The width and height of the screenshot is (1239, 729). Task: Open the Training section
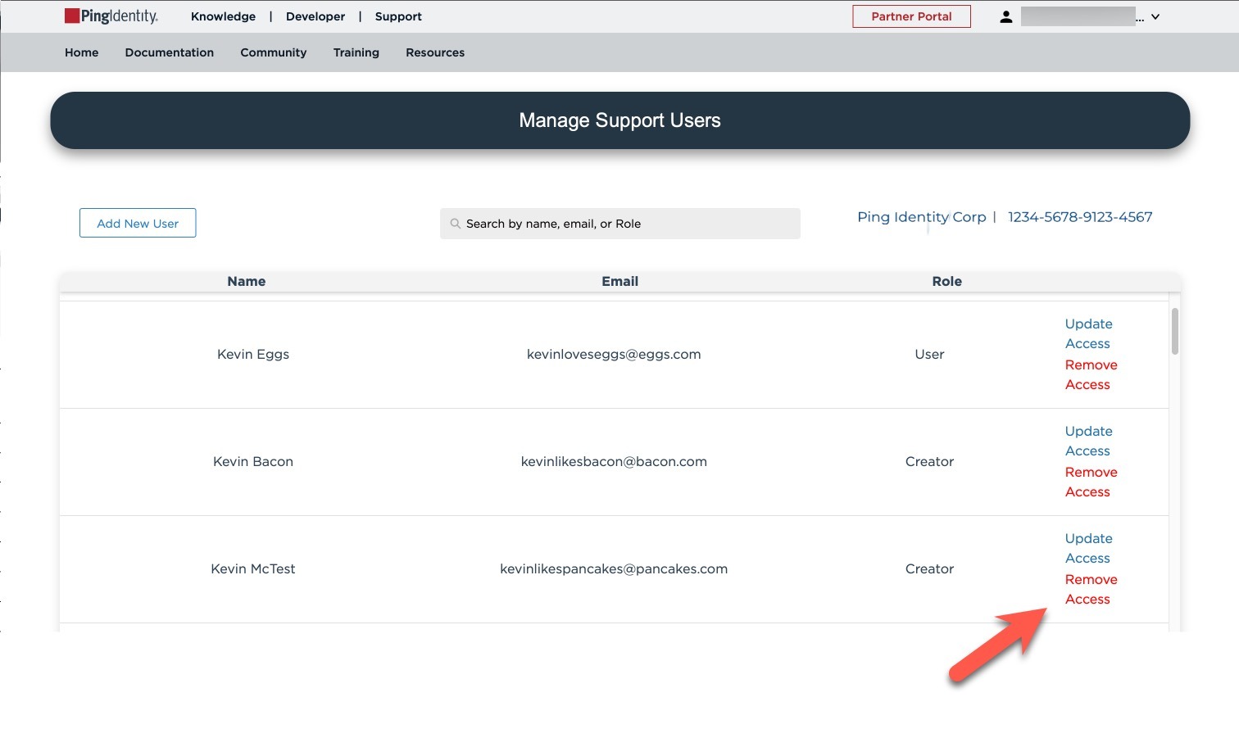click(x=356, y=52)
